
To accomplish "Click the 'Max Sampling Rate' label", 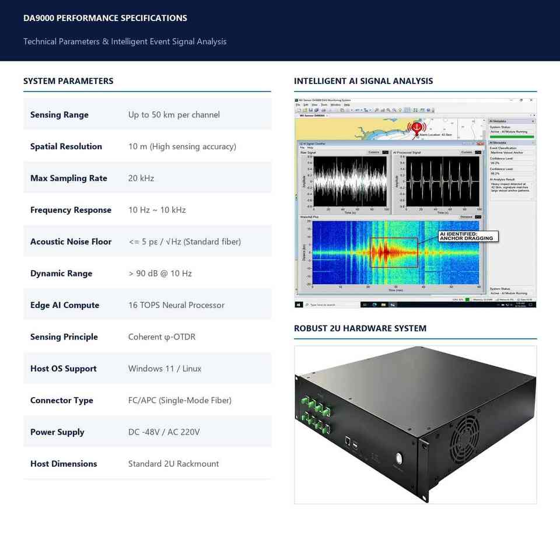I will [x=69, y=178].
